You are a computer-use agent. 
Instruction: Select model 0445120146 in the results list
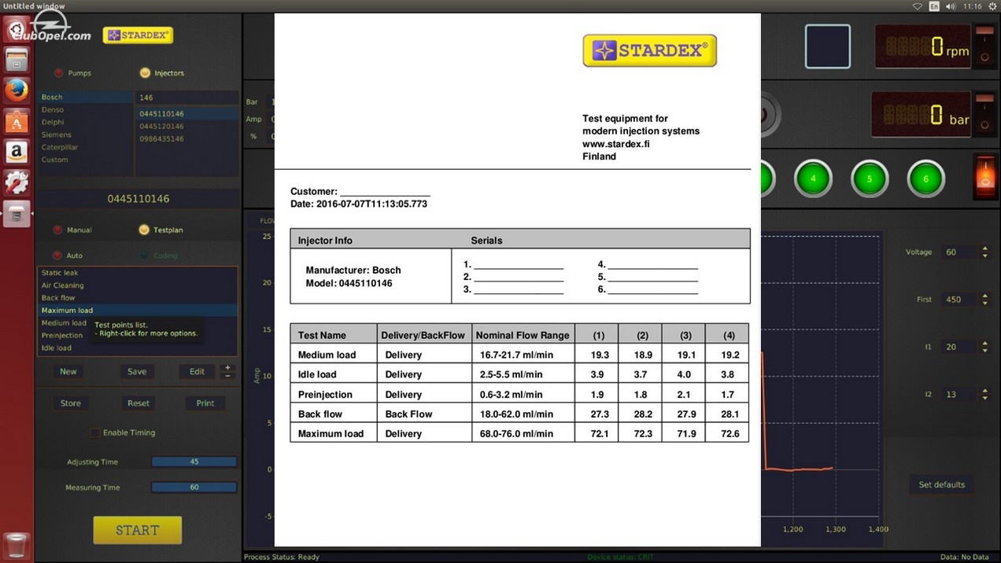click(187, 127)
